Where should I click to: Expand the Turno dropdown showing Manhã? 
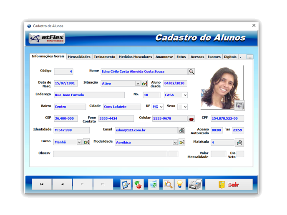pyautogui.click(x=79, y=142)
